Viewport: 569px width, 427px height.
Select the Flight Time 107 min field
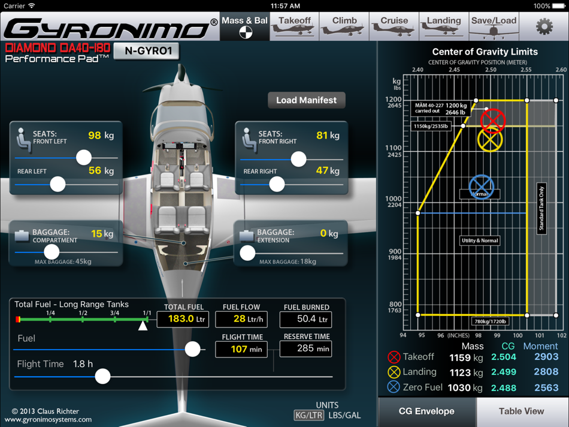click(241, 349)
